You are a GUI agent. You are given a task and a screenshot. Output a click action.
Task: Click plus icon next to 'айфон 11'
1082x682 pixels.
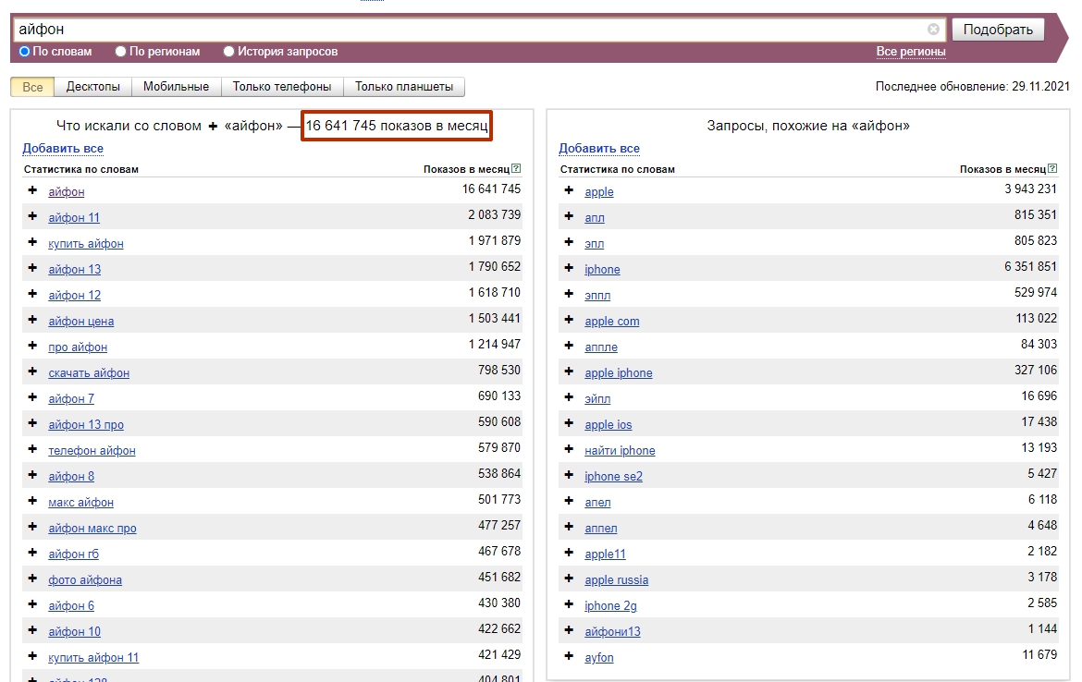coord(32,216)
